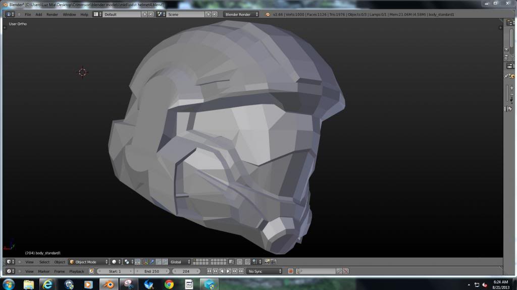
Task: Toggle the 3D manipulator widget
Action: 145,262
